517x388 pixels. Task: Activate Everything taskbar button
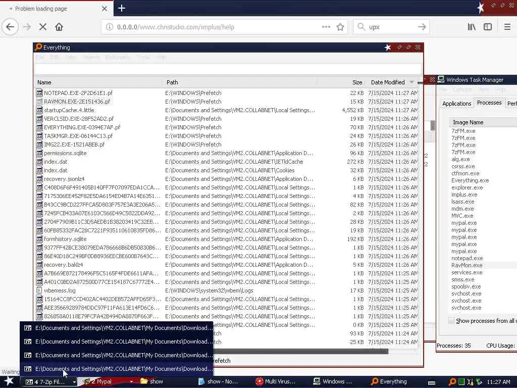pyautogui.click(x=389, y=381)
